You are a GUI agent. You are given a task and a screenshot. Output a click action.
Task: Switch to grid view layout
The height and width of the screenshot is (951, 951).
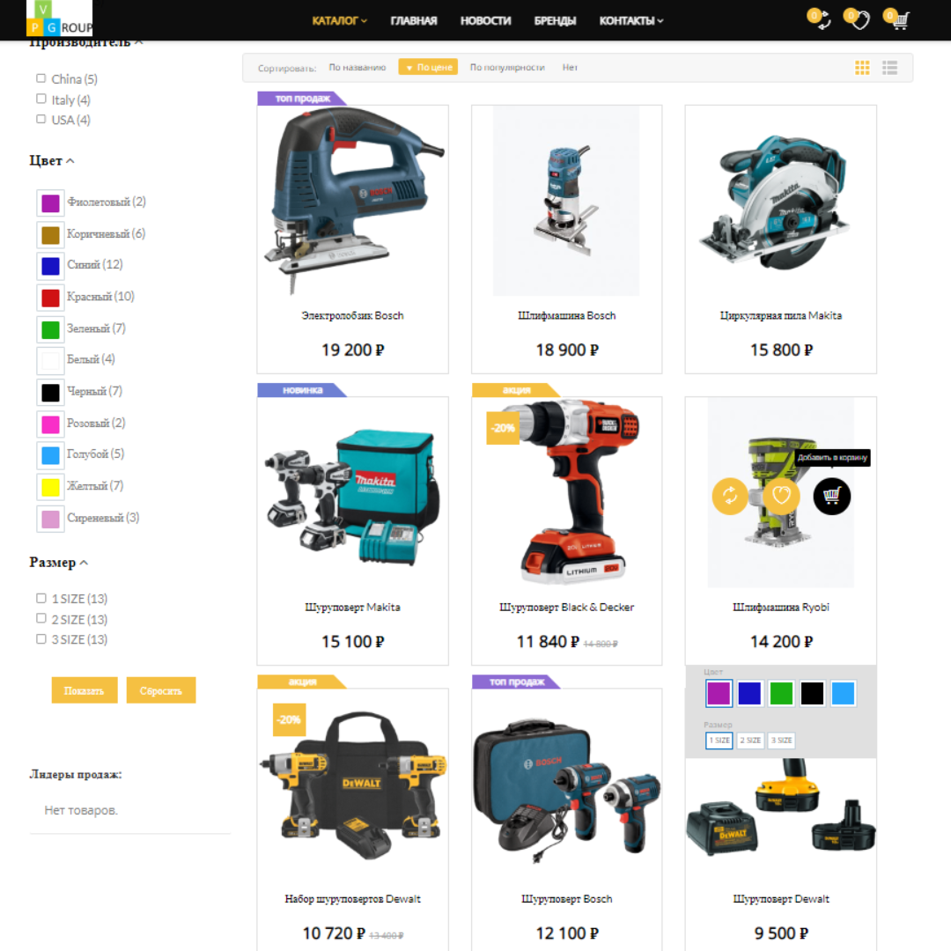862,68
